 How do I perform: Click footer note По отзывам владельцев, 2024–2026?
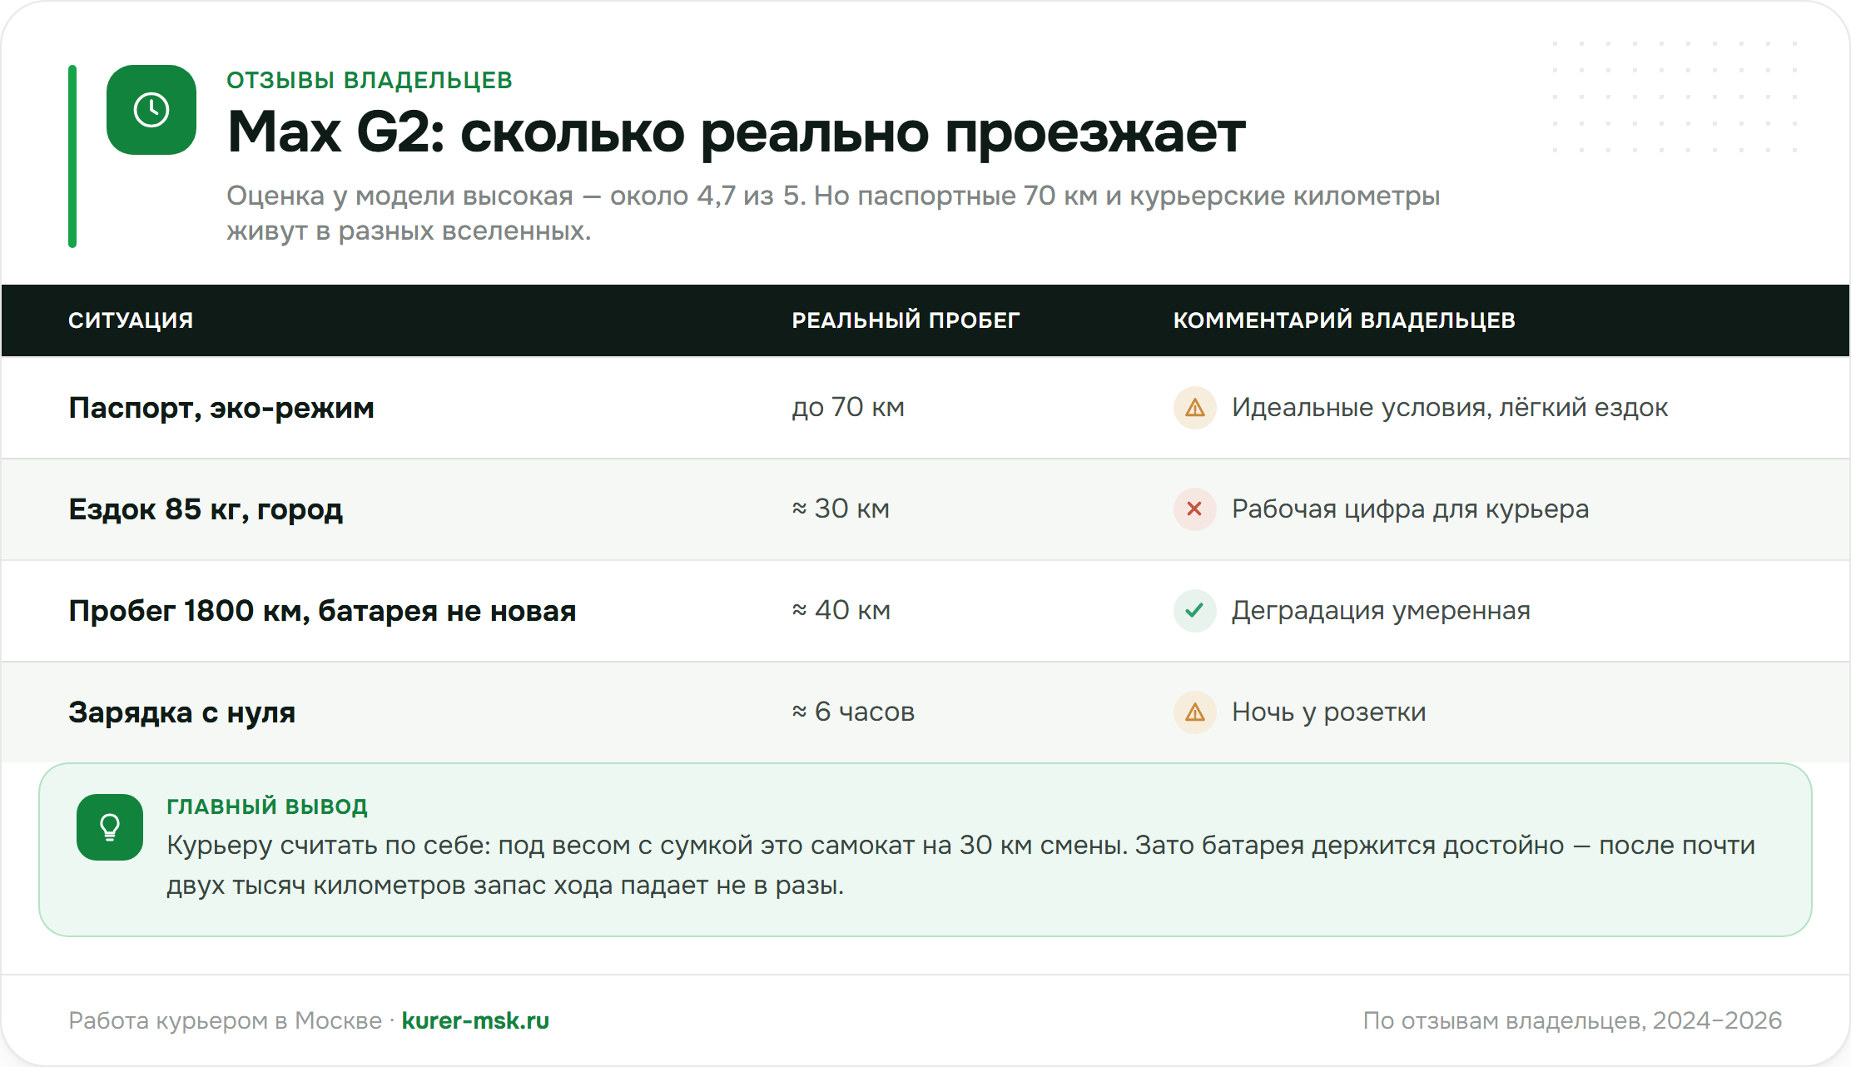coord(1573,1020)
